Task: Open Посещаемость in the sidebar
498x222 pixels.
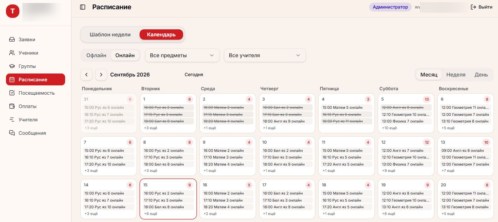Action: (x=35, y=93)
